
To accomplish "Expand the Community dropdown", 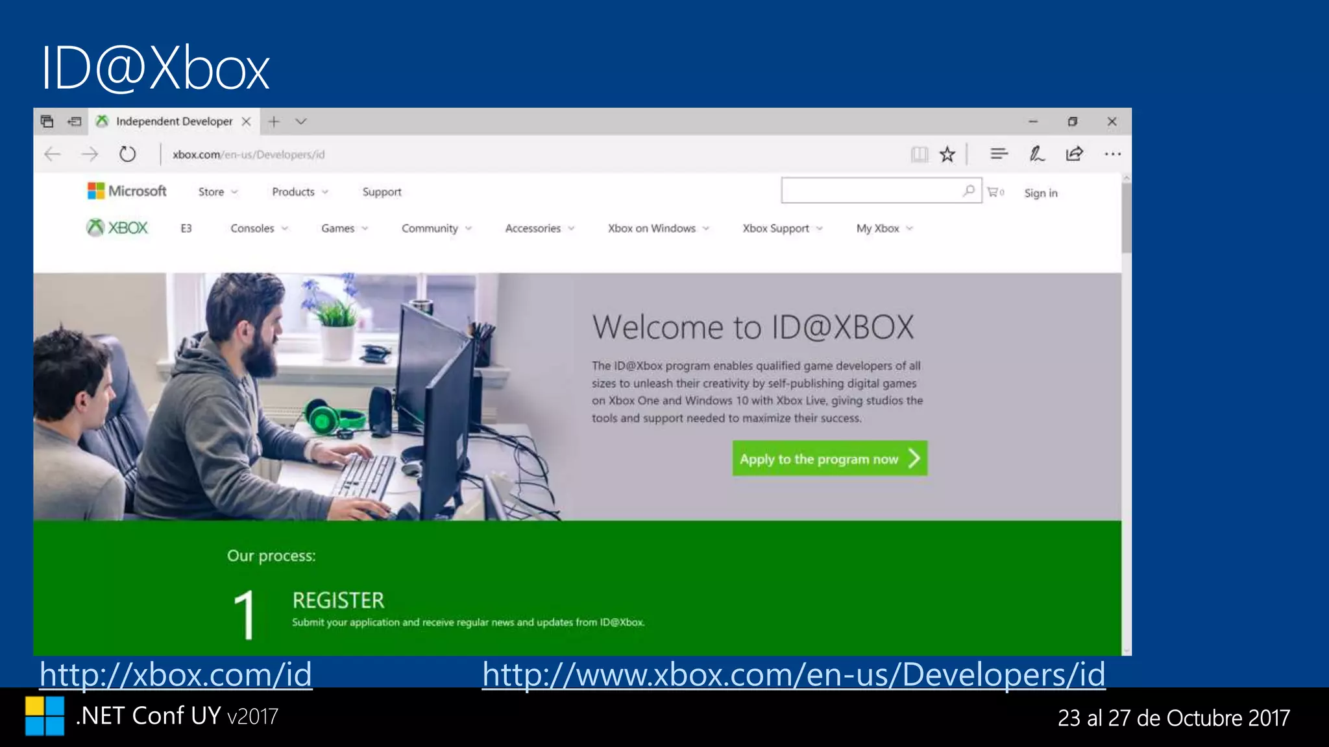I will [436, 228].
